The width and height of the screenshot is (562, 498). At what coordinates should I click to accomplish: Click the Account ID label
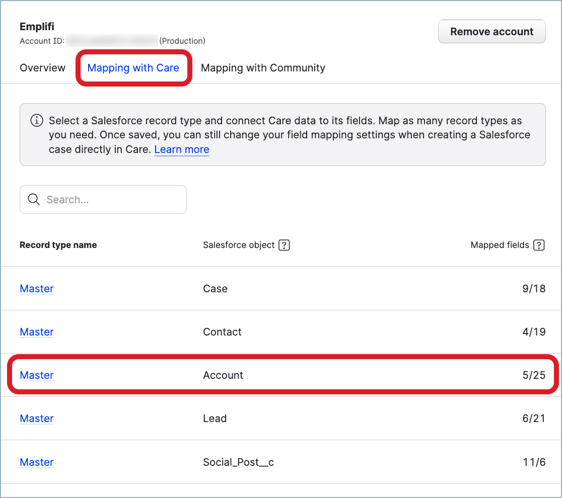[x=42, y=41]
